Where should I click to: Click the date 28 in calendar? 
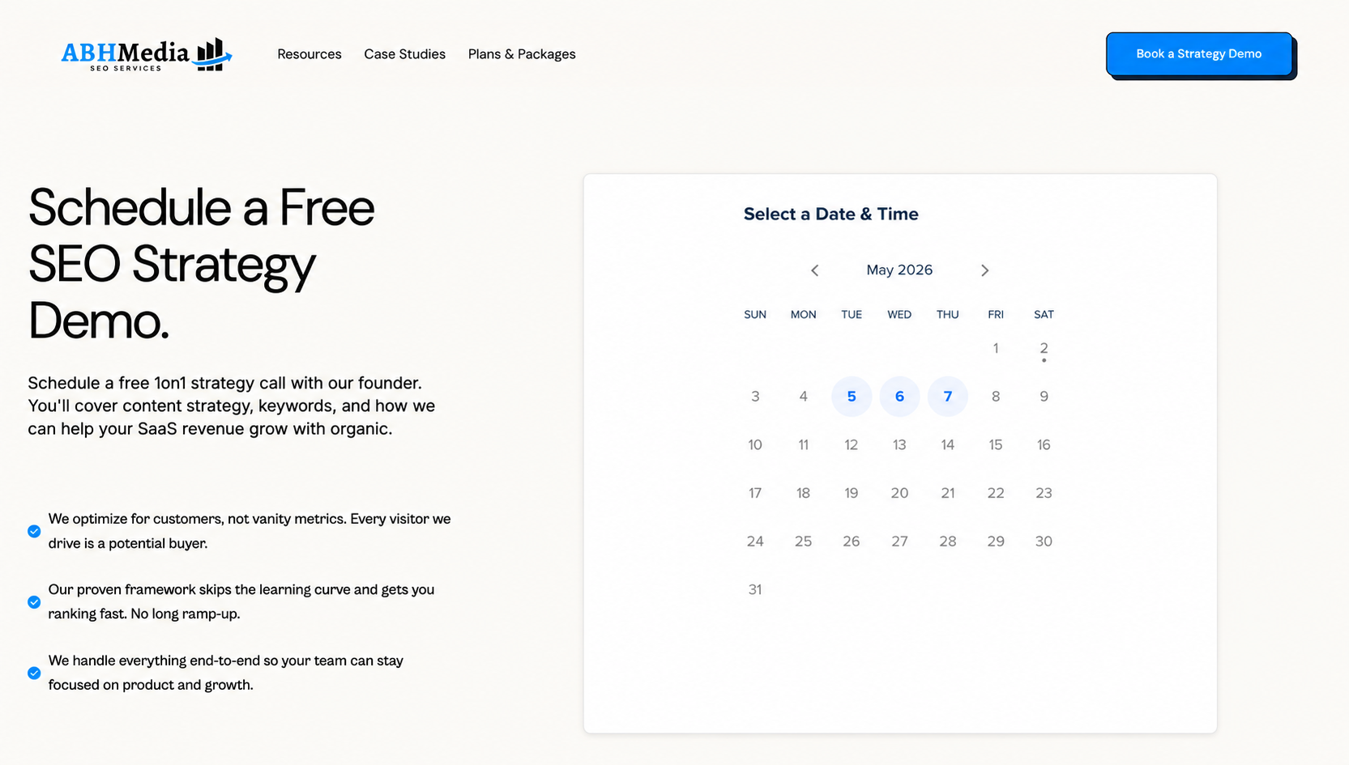coord(948,542)
